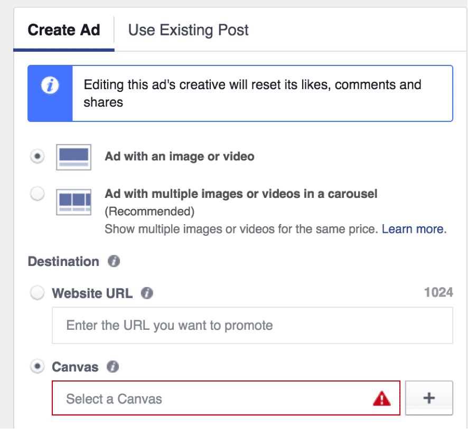
Task: Choose the Canvas radio button
Action: point(38,366)
